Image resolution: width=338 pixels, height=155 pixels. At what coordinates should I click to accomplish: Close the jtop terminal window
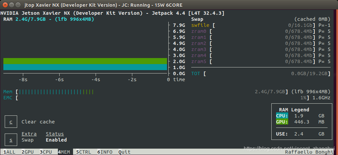coord(5,4)
